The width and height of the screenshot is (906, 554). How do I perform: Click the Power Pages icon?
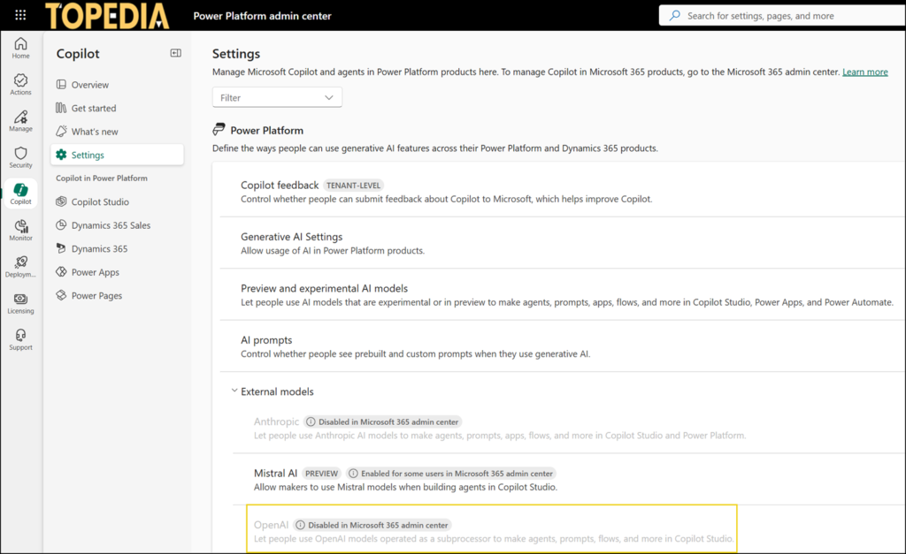[61, 295]
